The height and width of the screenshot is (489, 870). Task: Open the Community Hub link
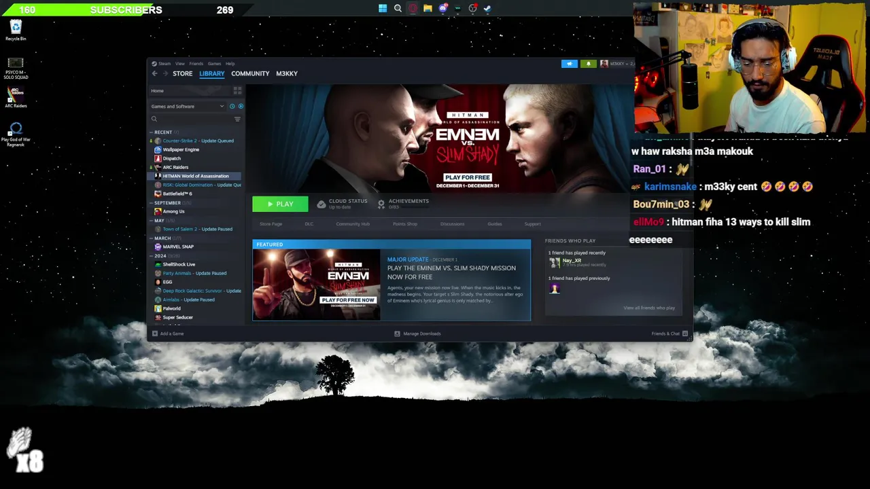pos(353,224)
